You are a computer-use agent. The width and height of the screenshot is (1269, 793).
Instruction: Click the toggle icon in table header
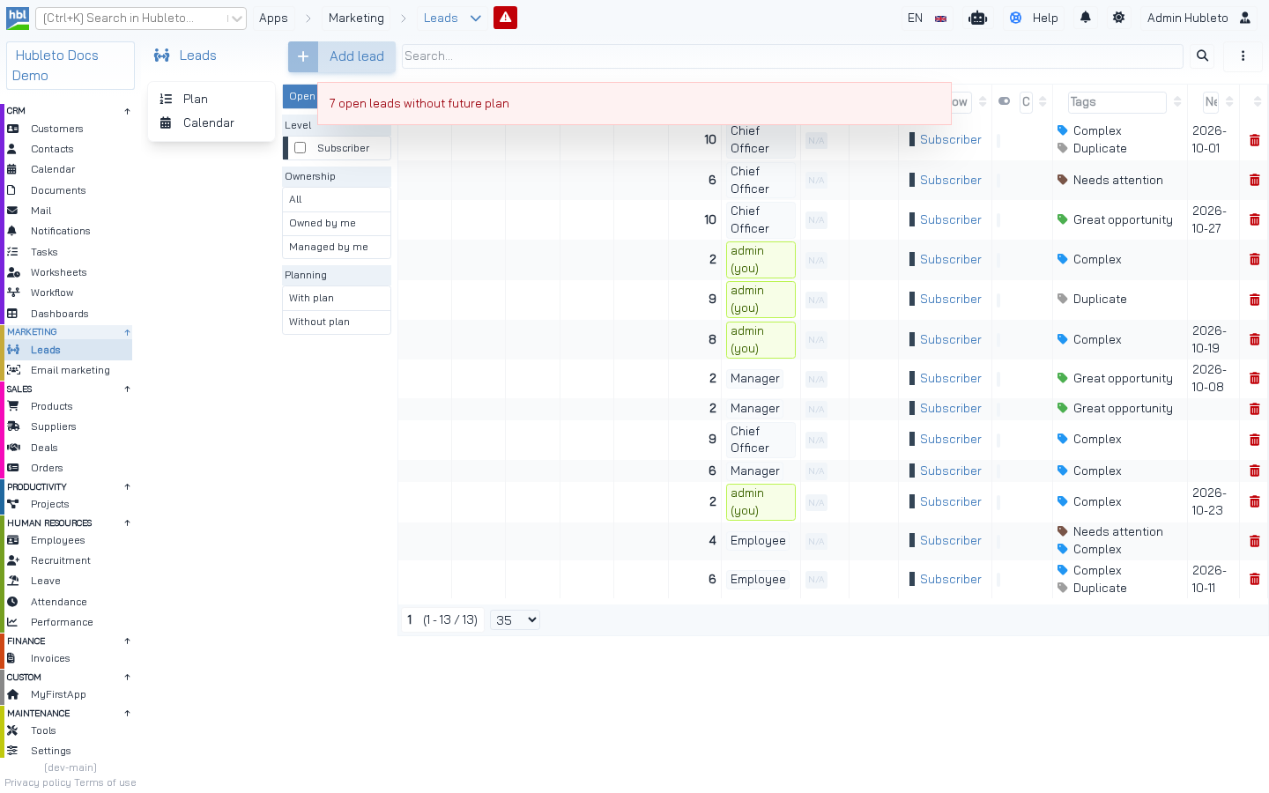click(1004, 101)
